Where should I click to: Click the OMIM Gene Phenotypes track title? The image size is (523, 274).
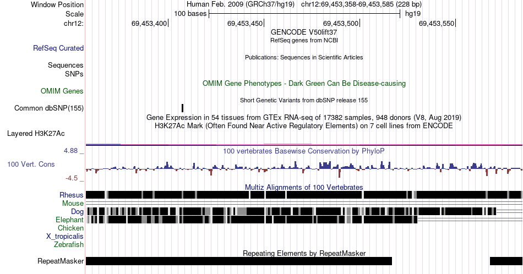click(x=304, y=83)
